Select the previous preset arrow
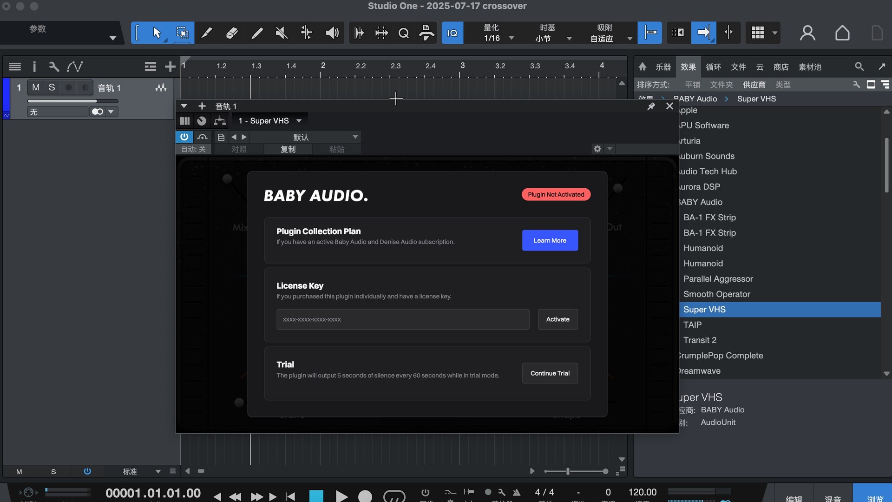Image resolution: width=892 pixels, height=502 pixels. pos(234,137)
